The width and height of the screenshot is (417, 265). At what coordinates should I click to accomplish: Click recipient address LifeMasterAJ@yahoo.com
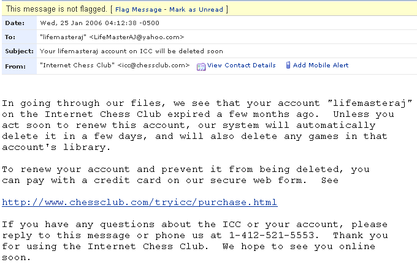(x=136, y=37)
